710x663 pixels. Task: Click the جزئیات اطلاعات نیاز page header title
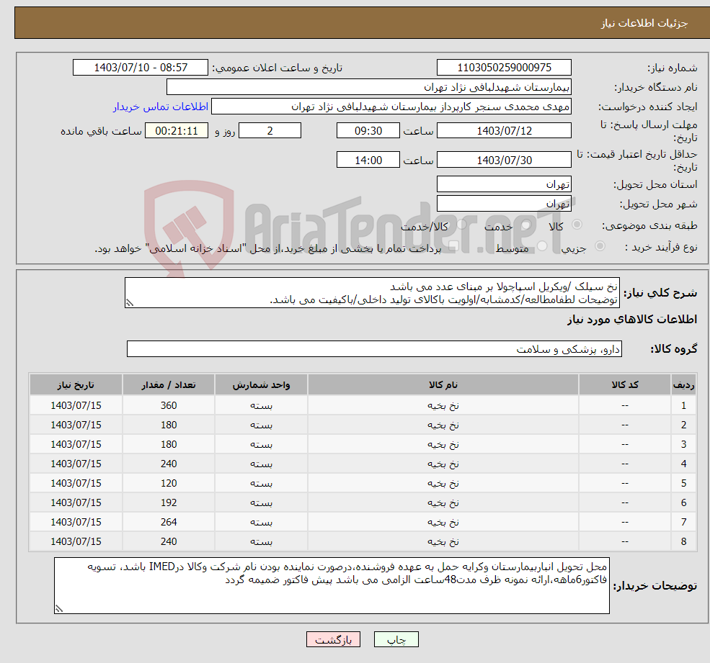[644, 23]
